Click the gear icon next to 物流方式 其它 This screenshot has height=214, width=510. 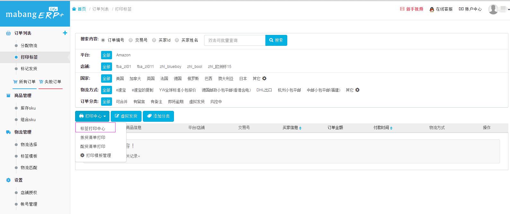tap(358, 90)
